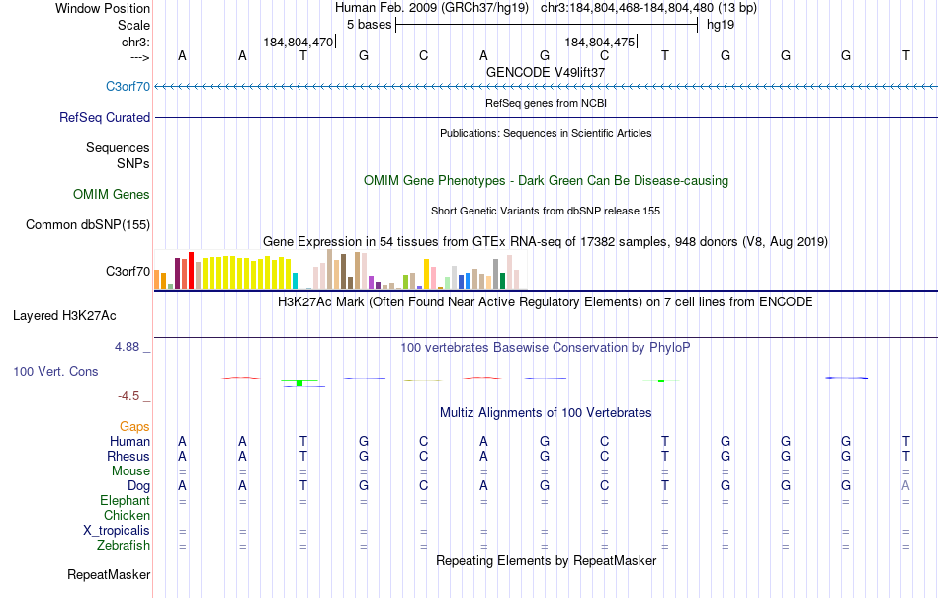Open the OMIM Gene Phenotypes track title
Image resolution: width=939 pixels, height=598 pixels.
point(546,180)
